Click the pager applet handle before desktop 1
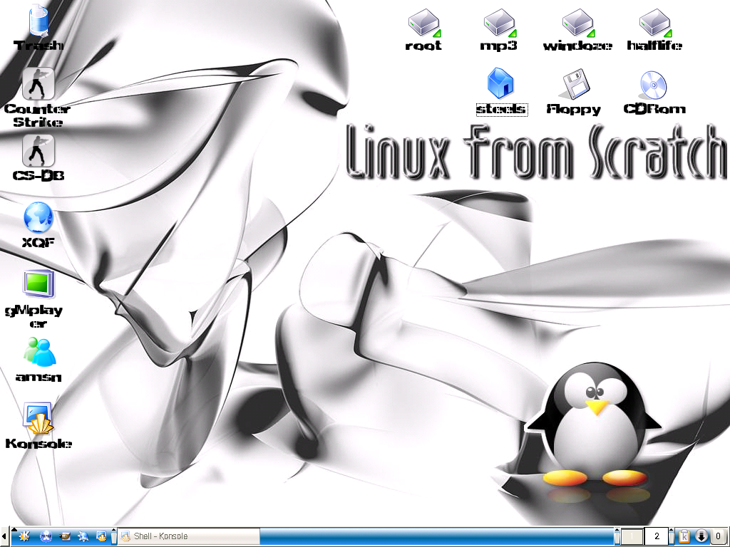 pos(617,536)
